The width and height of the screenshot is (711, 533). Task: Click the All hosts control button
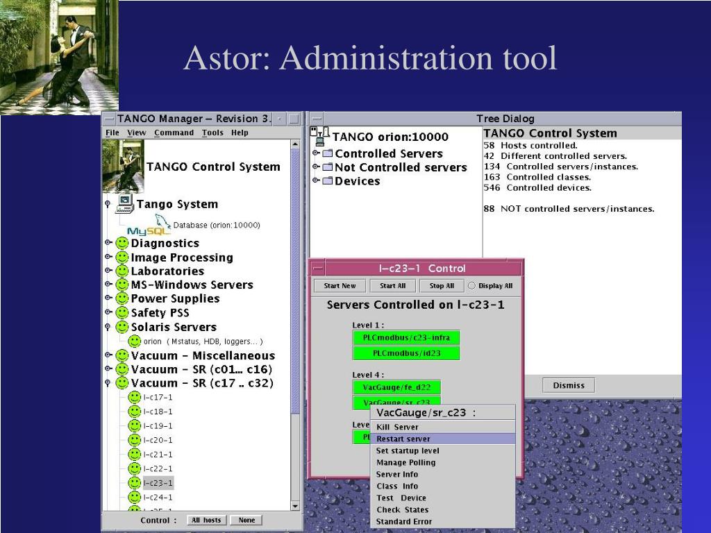pyautogui.click(x=206, y=521)
